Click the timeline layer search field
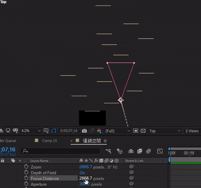Viewport: 201px width, 188px height. point(60,151)
